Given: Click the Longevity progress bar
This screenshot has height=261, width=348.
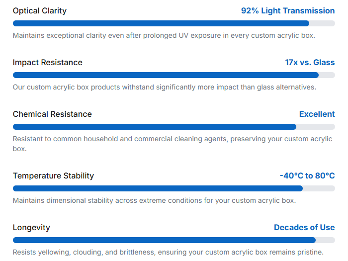Looking at the screenshot, I should (x=174, y=240).
